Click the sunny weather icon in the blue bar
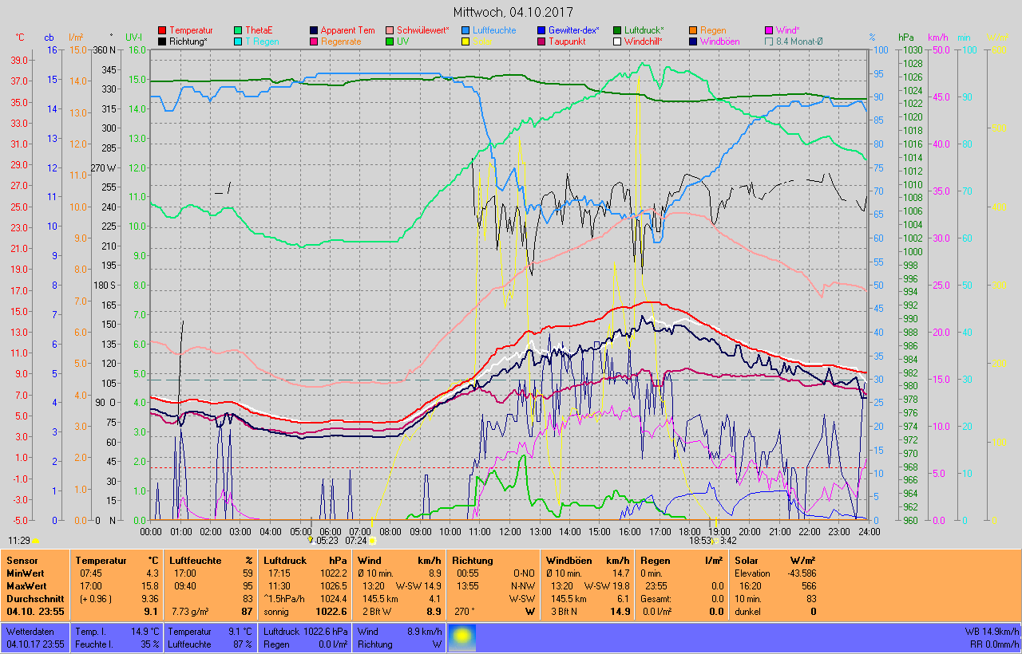 pos(462,636)
